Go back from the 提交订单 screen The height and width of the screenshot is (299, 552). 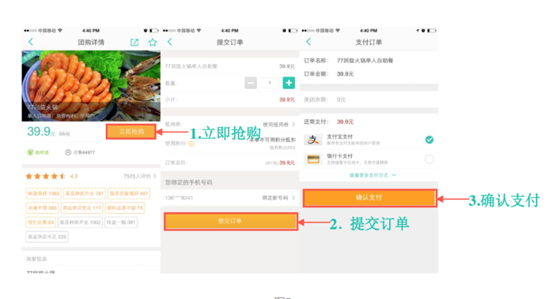click(169, 42)
